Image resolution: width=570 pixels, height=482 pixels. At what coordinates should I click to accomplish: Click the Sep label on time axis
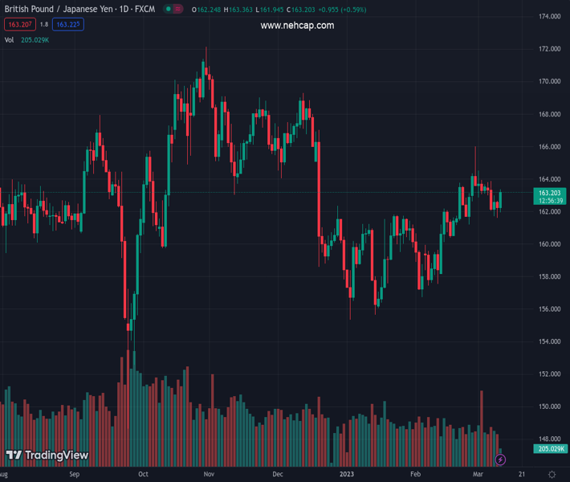point(75,474)
